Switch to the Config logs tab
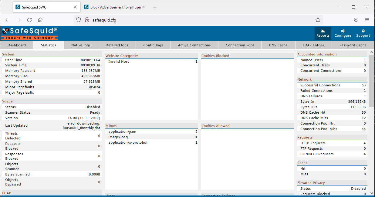Image resolution: width=375 pixels, height=197 pixels. coord(153,45)
